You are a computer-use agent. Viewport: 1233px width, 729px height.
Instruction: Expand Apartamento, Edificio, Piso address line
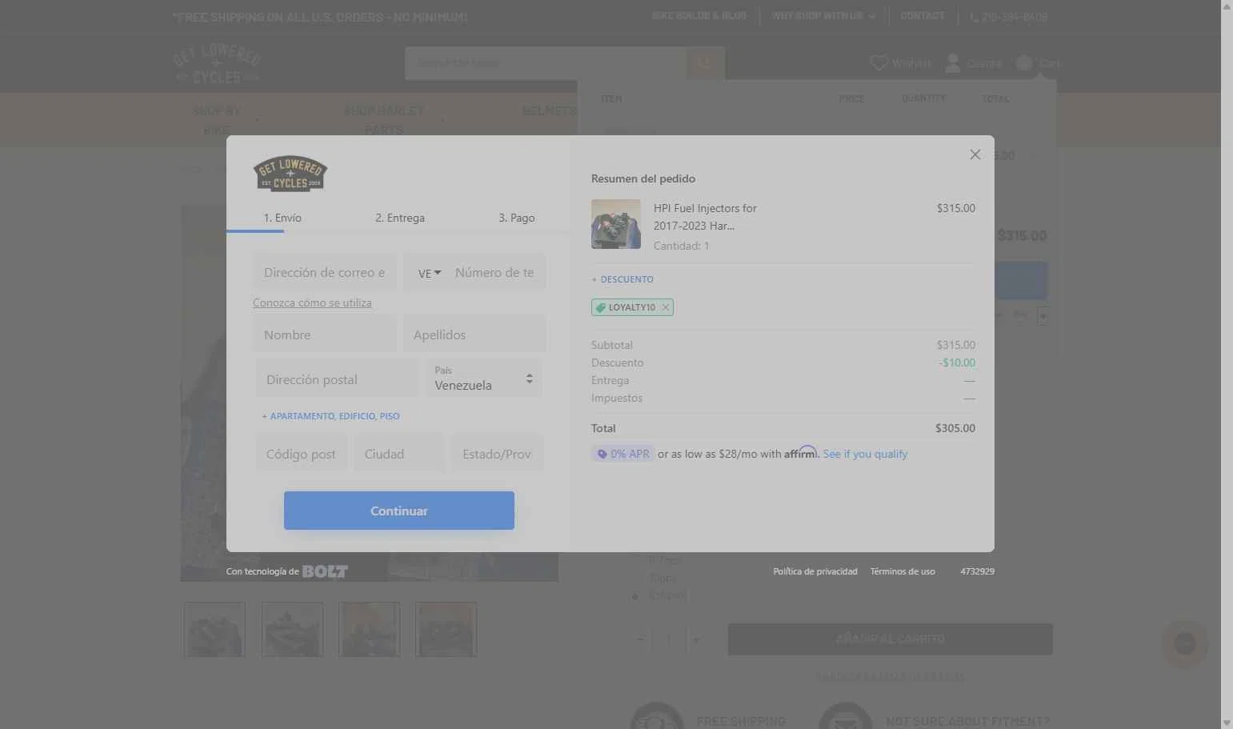pyautogui.click(x=330, y=416)
